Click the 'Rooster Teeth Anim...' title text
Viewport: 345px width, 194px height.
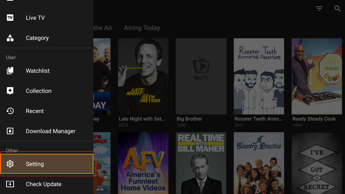[x=258, y=119]
